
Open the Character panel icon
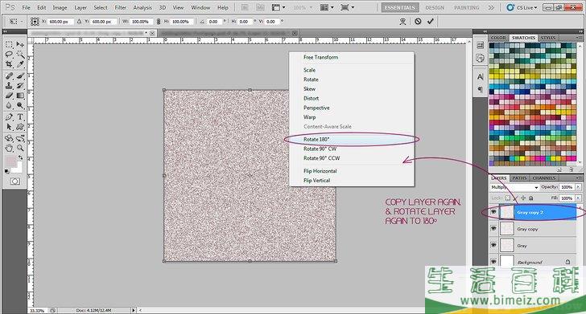point(481,77)
